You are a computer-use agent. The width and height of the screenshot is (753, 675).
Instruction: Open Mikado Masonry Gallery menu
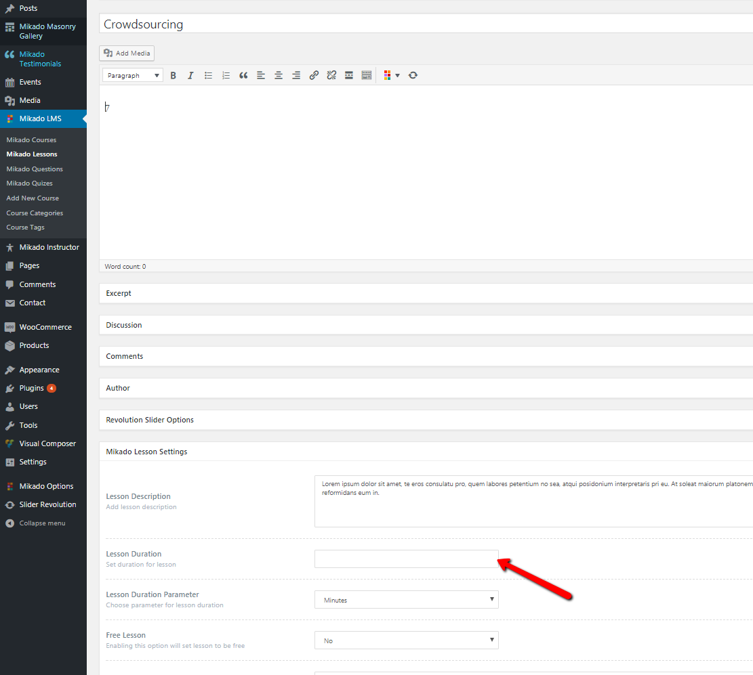[43, 31]
